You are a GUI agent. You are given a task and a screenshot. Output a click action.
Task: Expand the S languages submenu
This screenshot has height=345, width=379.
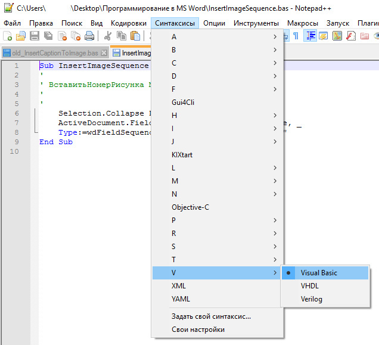(217, 246)
